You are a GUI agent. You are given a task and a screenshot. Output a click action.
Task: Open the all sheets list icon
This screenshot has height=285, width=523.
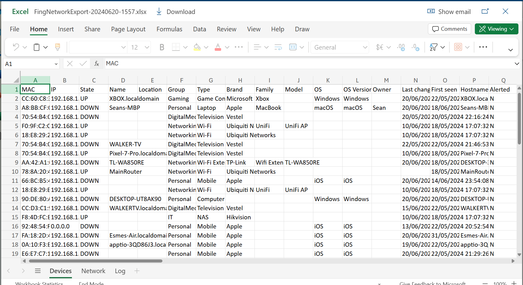38,271
